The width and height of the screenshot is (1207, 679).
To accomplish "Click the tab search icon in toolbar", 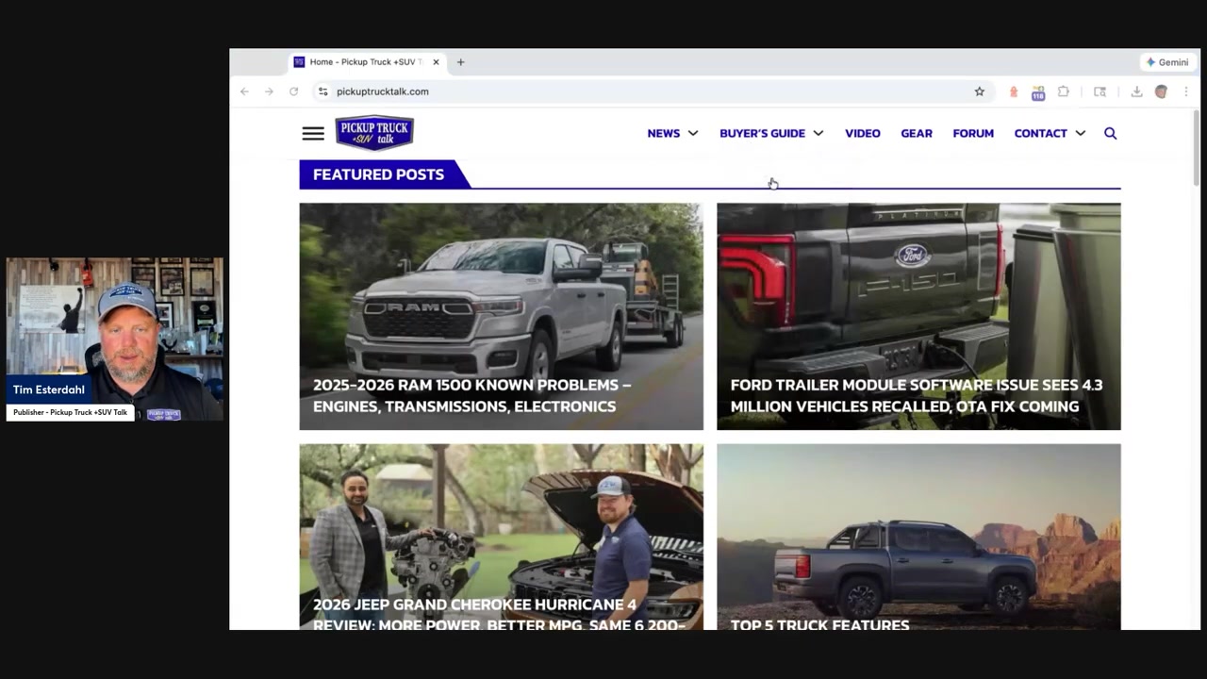I will point(1100,91).
